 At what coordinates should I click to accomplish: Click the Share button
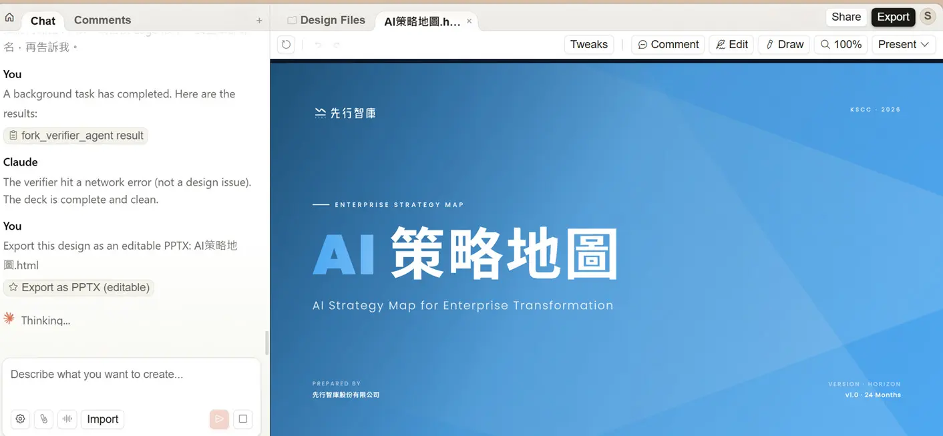(846, 17)
